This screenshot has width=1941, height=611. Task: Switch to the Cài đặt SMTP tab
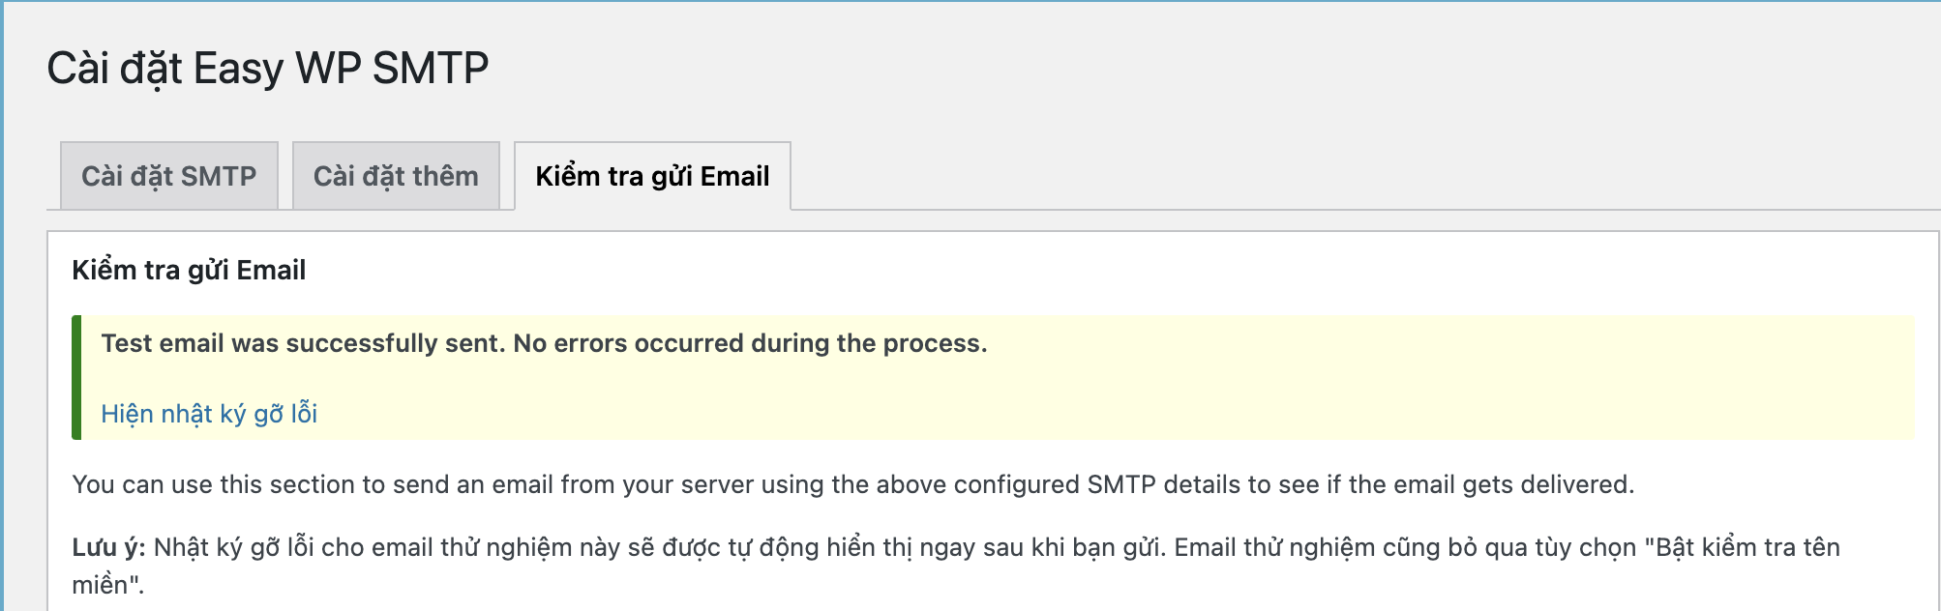pyautogui.click(x=169, y=176)
